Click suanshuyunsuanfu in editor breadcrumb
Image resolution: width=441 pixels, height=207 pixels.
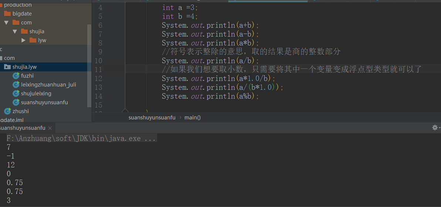152,118
